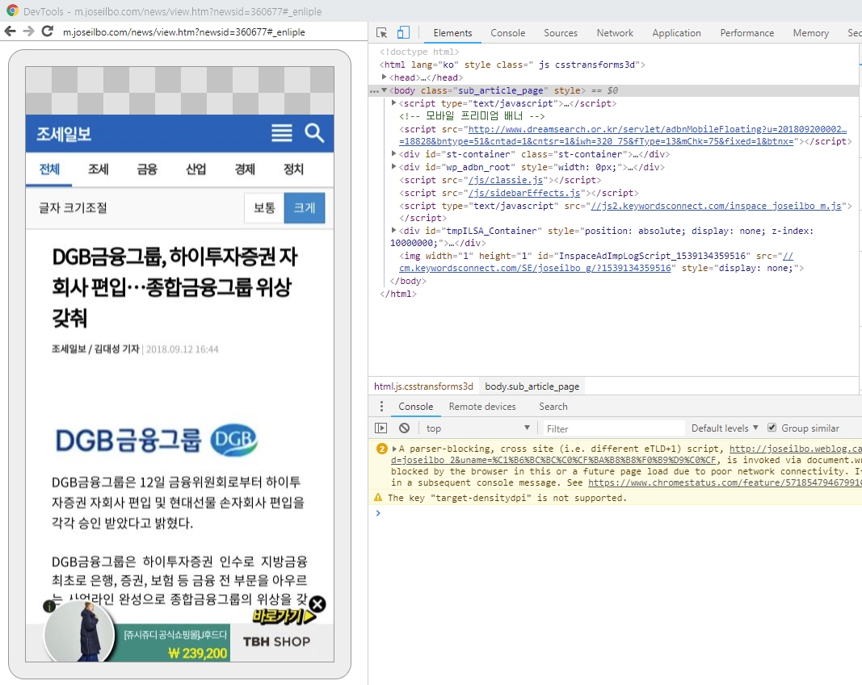This screenshot has height=685, width=862.
Task: Click the console prompt input line
Action: pos(618,513)
